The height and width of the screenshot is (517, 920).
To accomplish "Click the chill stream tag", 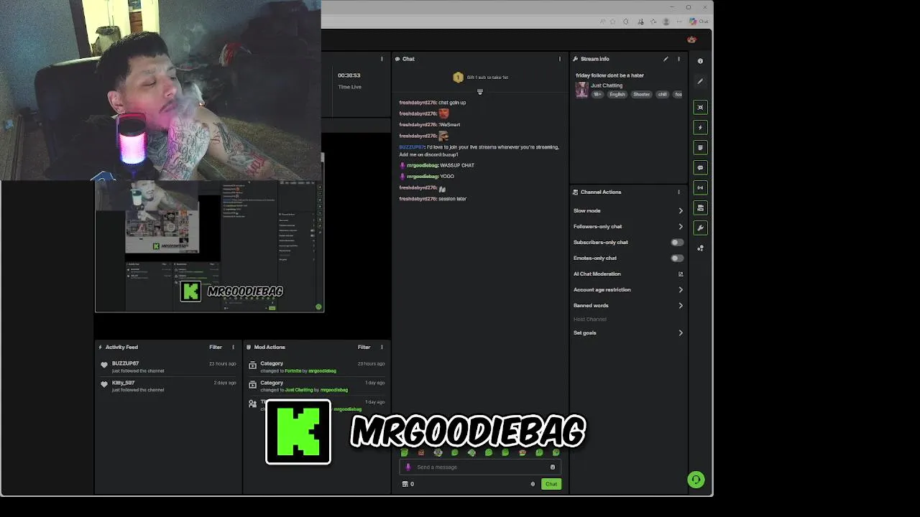I will [x=663, y=94].
